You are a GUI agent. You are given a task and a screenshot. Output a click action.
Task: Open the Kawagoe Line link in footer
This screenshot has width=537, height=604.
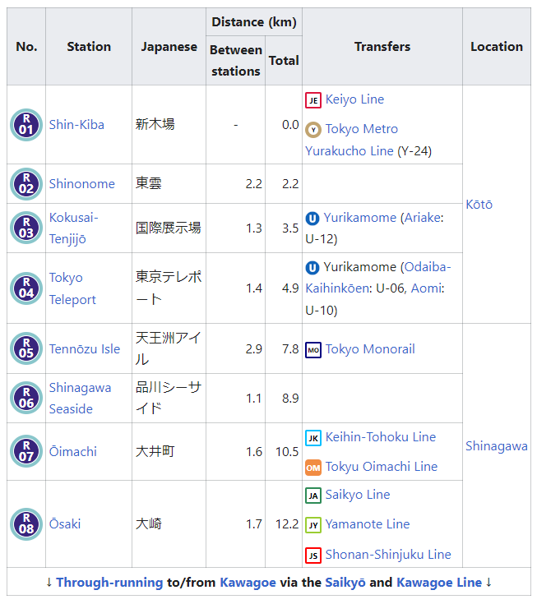[x=439, y=583]
